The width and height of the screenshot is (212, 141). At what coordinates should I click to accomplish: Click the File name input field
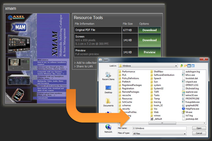pyautogui.click(x=159, y=128)
